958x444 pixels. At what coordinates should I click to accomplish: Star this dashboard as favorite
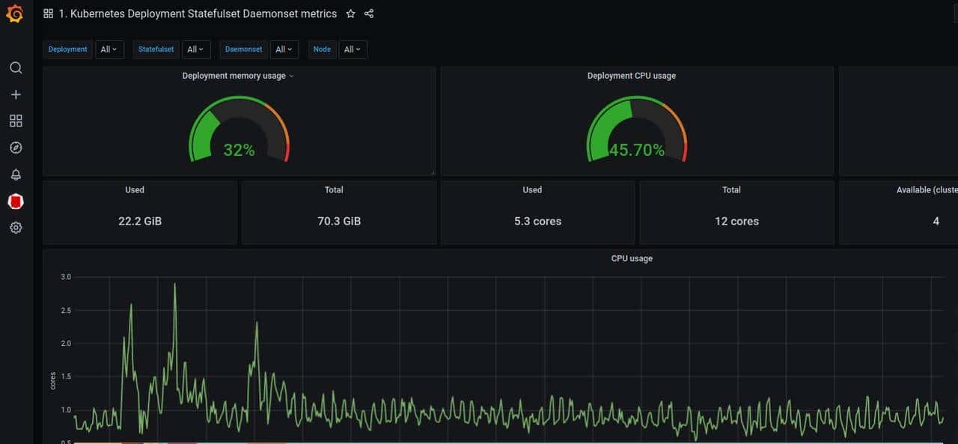(350, 13)
